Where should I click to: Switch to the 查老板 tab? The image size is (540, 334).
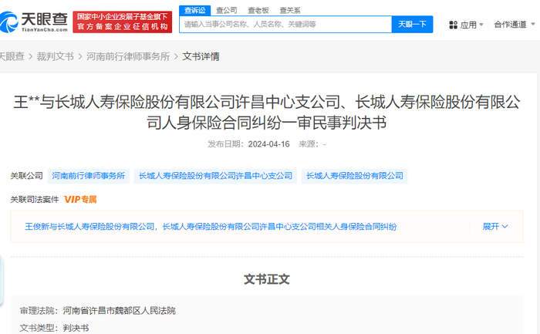[x=258, y=10]
